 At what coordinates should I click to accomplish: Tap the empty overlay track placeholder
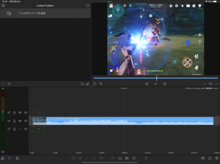point(39,112)
